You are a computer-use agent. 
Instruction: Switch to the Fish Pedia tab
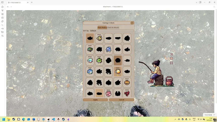102,27
